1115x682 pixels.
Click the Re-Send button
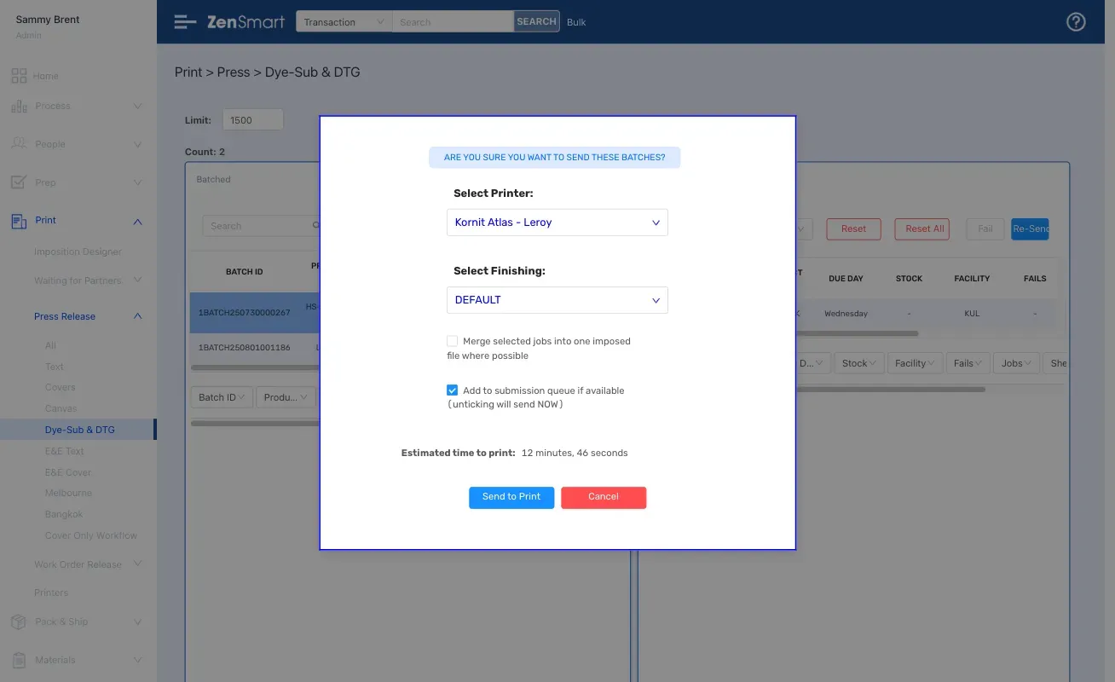pyautogui.click(x=1030, y=229)
